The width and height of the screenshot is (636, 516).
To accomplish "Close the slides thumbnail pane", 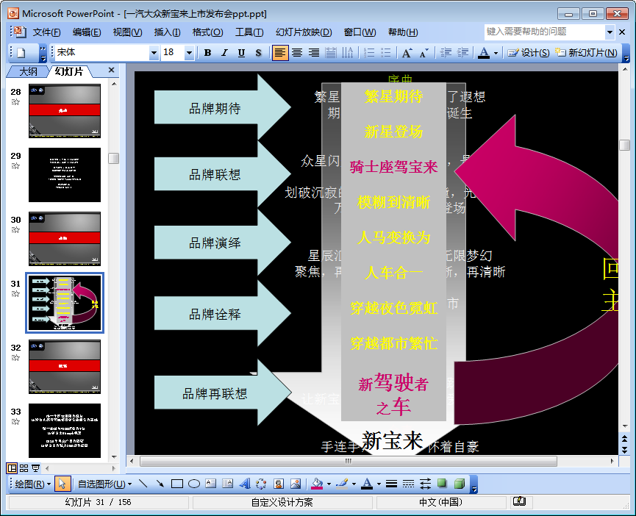I will (x=111, y=70).
